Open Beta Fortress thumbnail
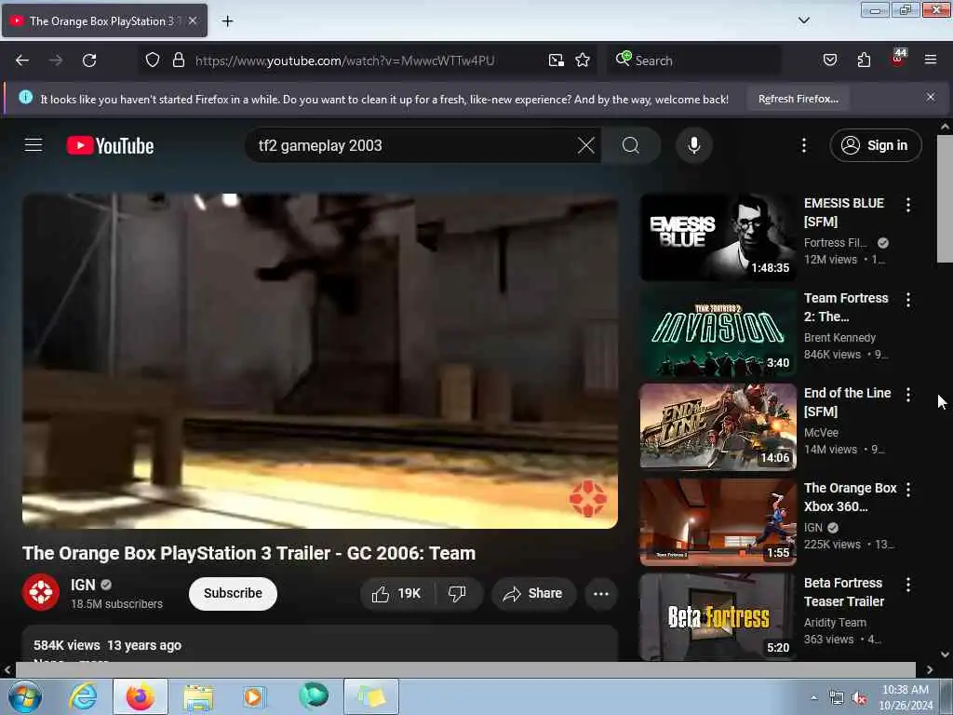Viewport: 953px width, 715px height. 718,616
